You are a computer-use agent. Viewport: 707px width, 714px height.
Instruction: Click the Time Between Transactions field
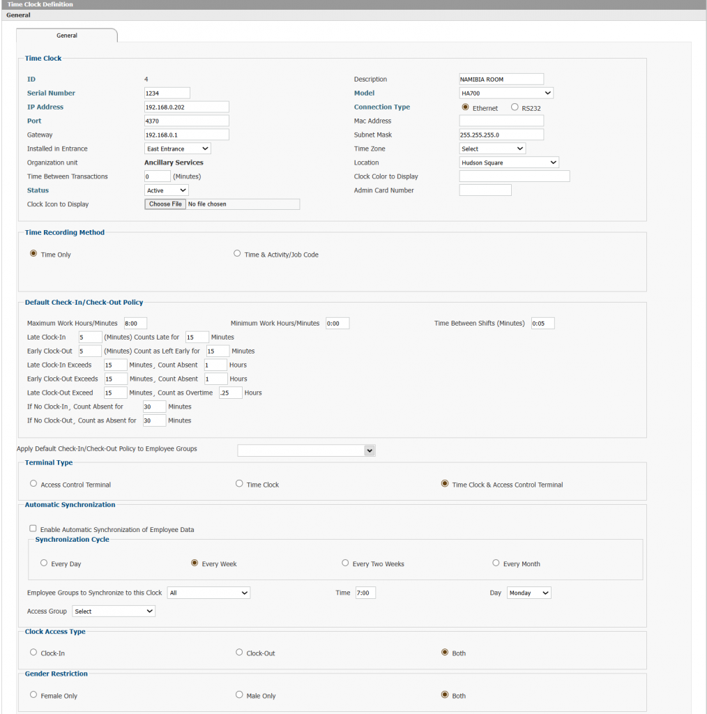[158, 176]
